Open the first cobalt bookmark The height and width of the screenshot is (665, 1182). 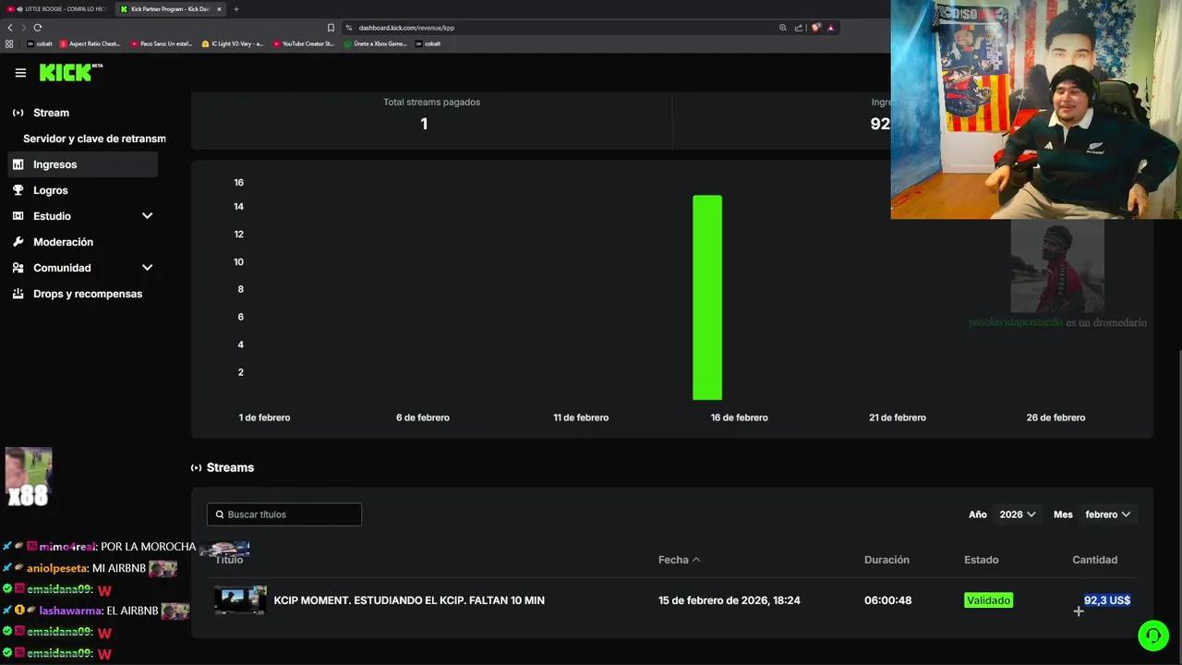pyautogui.click(x=40, y=43)
